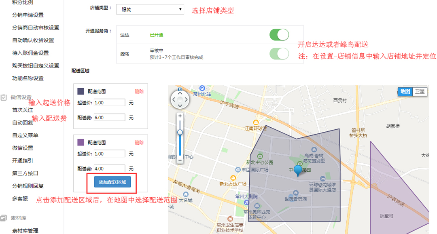
Task: Pan the map down with the bottom arrow
Action: tap(180, 105)
